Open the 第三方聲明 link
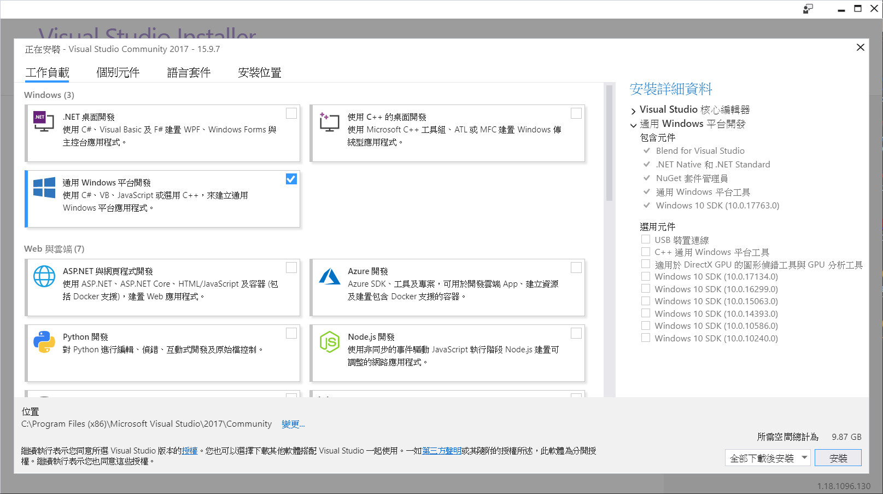This screenshot has width=883, height=494. [x=441, y=451]
